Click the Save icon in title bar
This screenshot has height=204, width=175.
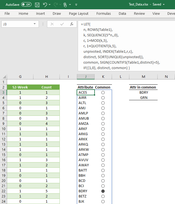click(37, 5)
